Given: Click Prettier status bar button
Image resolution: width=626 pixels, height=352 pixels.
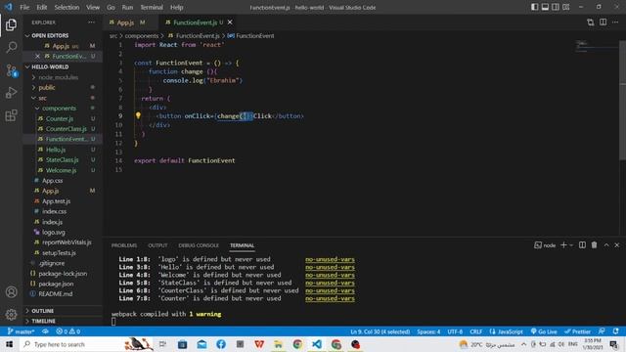Looking at the screenshot, I should click(577, 331).
